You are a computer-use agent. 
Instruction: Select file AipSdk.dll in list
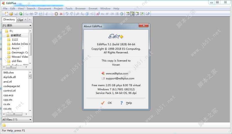tap(10, 77)
